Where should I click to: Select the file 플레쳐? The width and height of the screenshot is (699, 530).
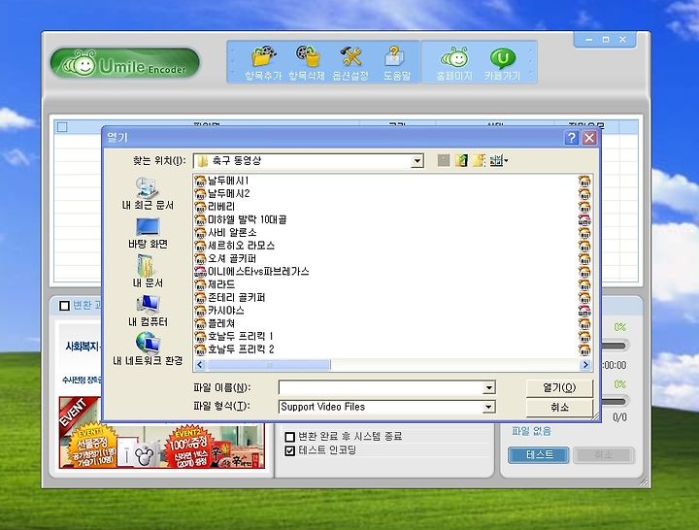pyautogui.click(x=215, y=323)
